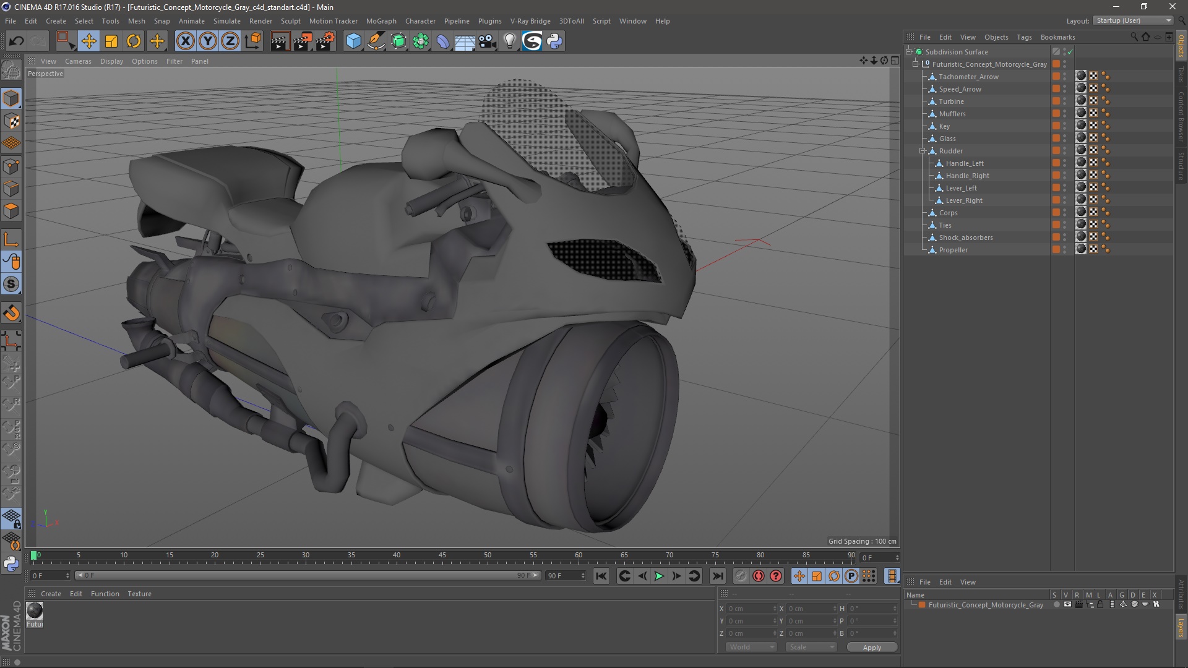This screenshot has height=668, width=1188.
Task: Click the Spline Pen tool icon
Action: 376,41
